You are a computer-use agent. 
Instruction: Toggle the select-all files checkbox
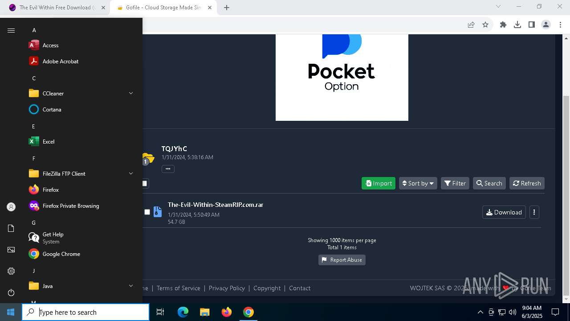(144, 183)
